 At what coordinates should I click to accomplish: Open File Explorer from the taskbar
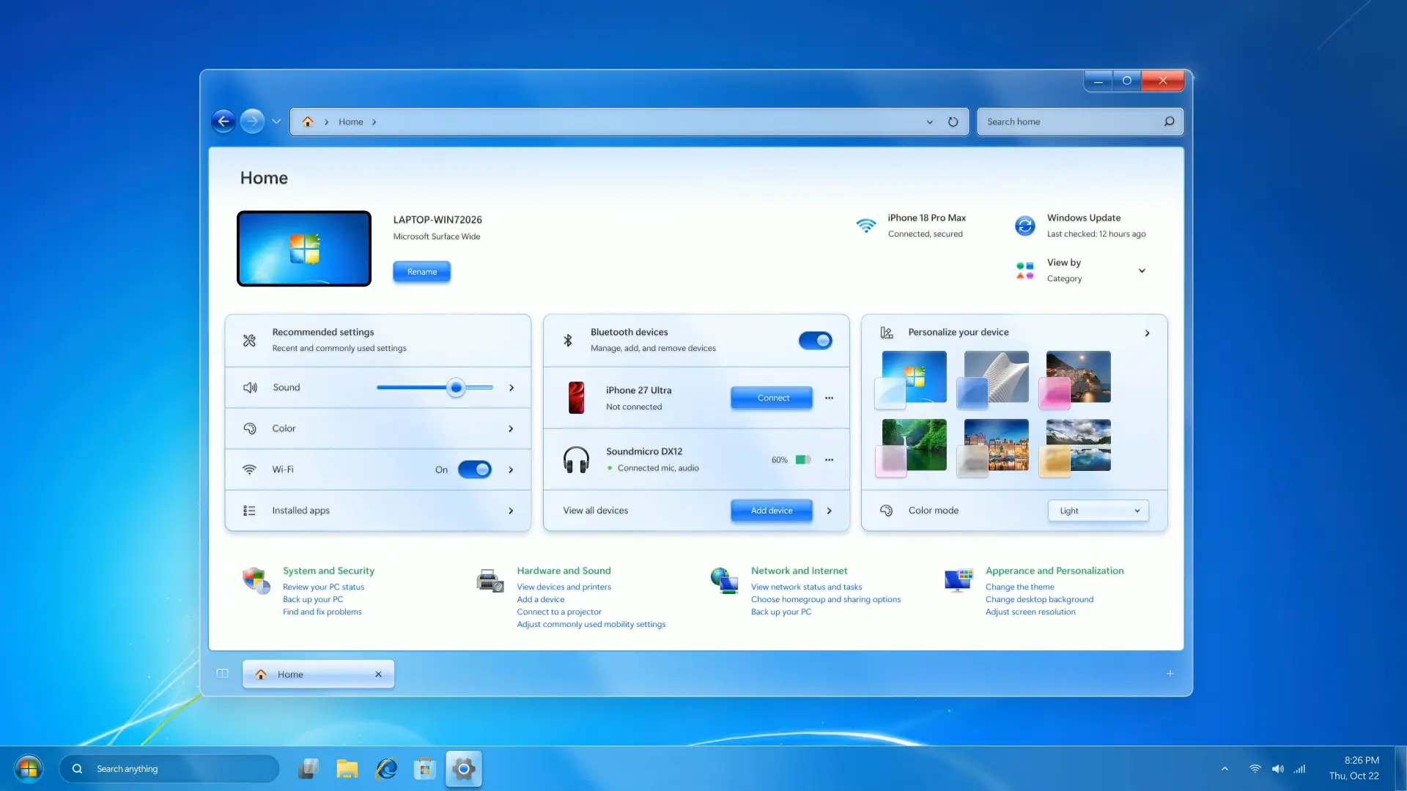click(x=347, y=769)
